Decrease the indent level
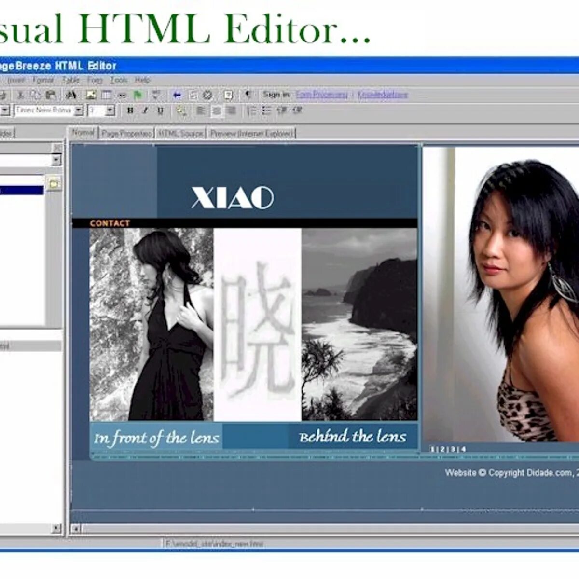Viewport: 579px width, 579px height. click(x=282, y=110)
